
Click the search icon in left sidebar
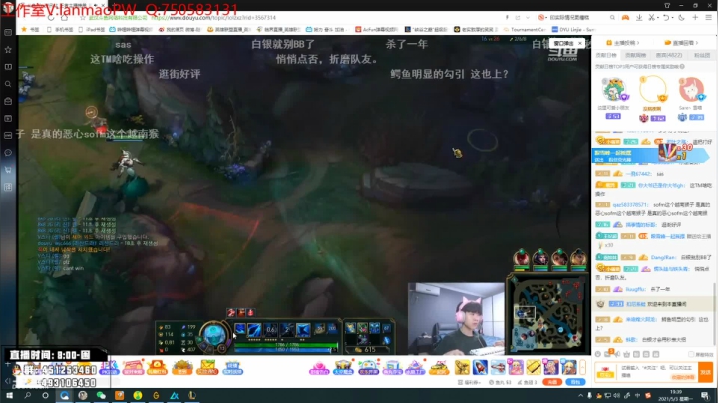click(x=8, y=84)
